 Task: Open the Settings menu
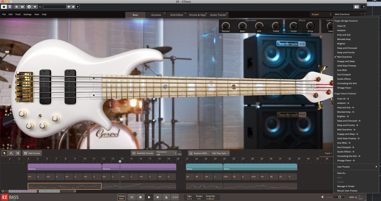coord(27,14)
